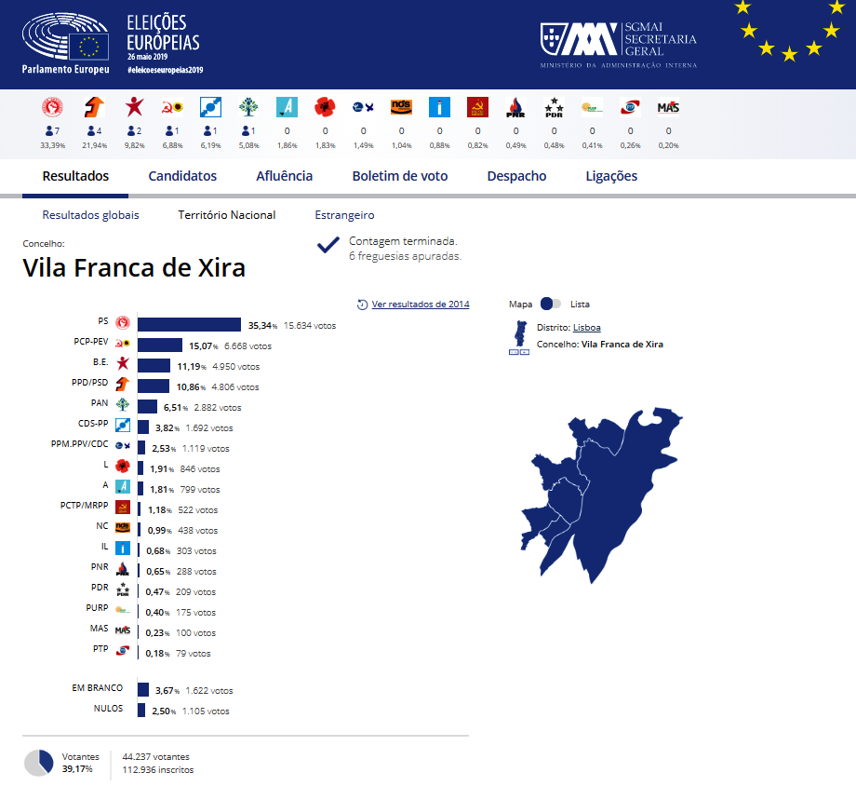This screenshot has width=856, height=786.
Task: Click the PS party logo in the top summary bar
Action: point(51,106)
